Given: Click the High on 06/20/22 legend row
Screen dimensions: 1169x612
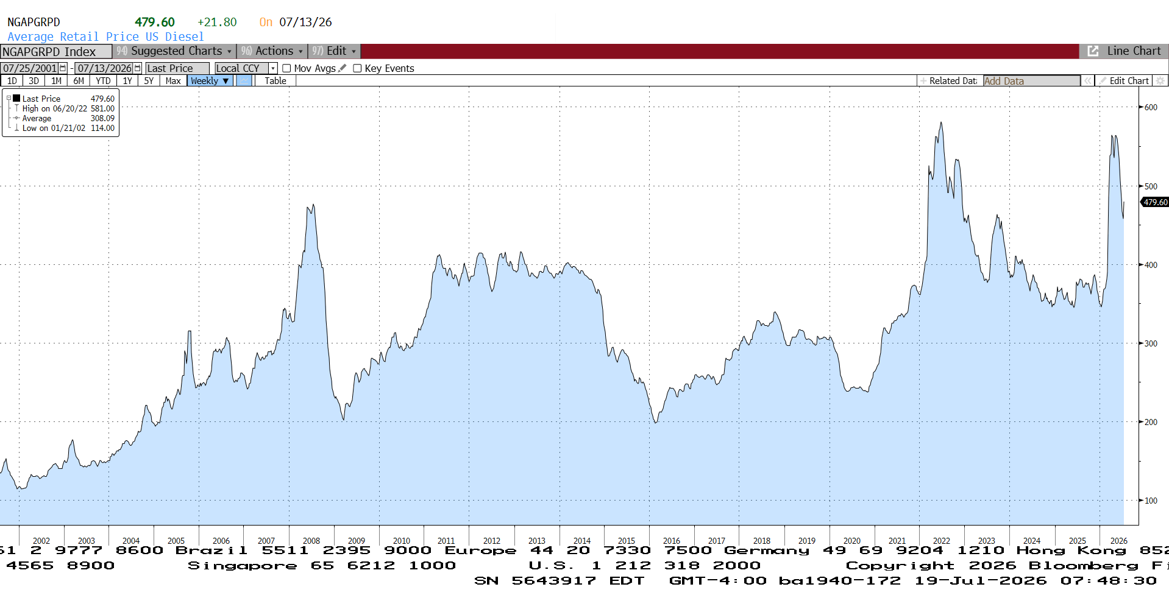Looking at the screenshot, I should pos(65,108).
